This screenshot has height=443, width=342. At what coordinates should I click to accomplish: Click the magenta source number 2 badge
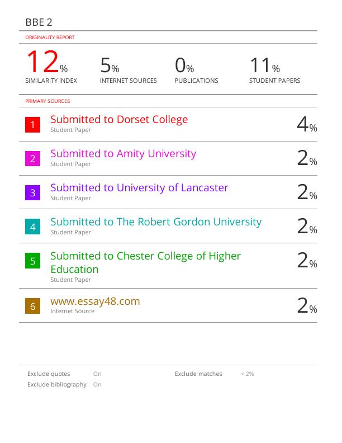pos(32,159)
